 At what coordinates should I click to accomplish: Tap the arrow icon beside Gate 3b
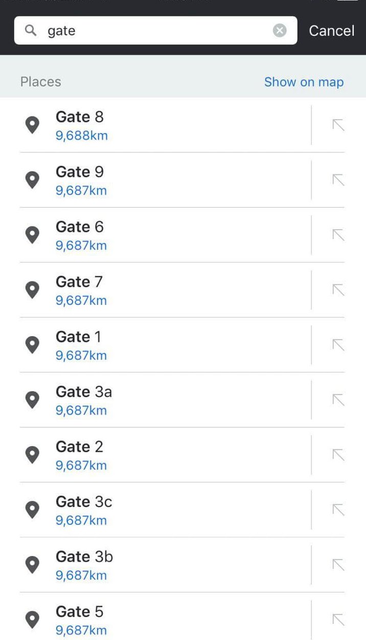click(337, 565)
